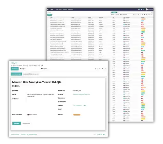Click the search magnifier icon
This screenshot has height=144, width=163.
152,12
